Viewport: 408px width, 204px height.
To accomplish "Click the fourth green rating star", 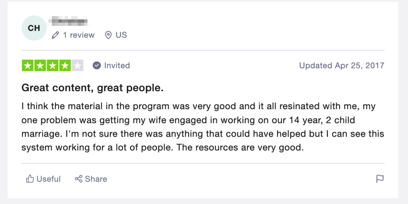I will 65,66.
